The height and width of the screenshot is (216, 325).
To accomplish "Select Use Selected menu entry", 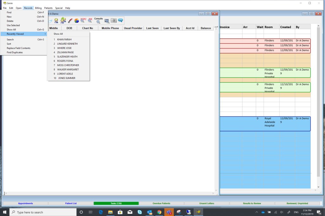I will click(x=24, y=25).
